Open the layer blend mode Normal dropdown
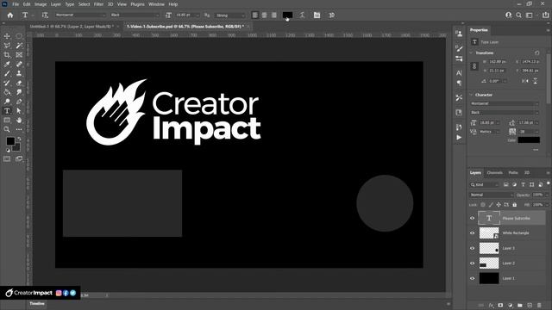Image resolution: width=552 pixels, height=310 pixels. point(491,195)
